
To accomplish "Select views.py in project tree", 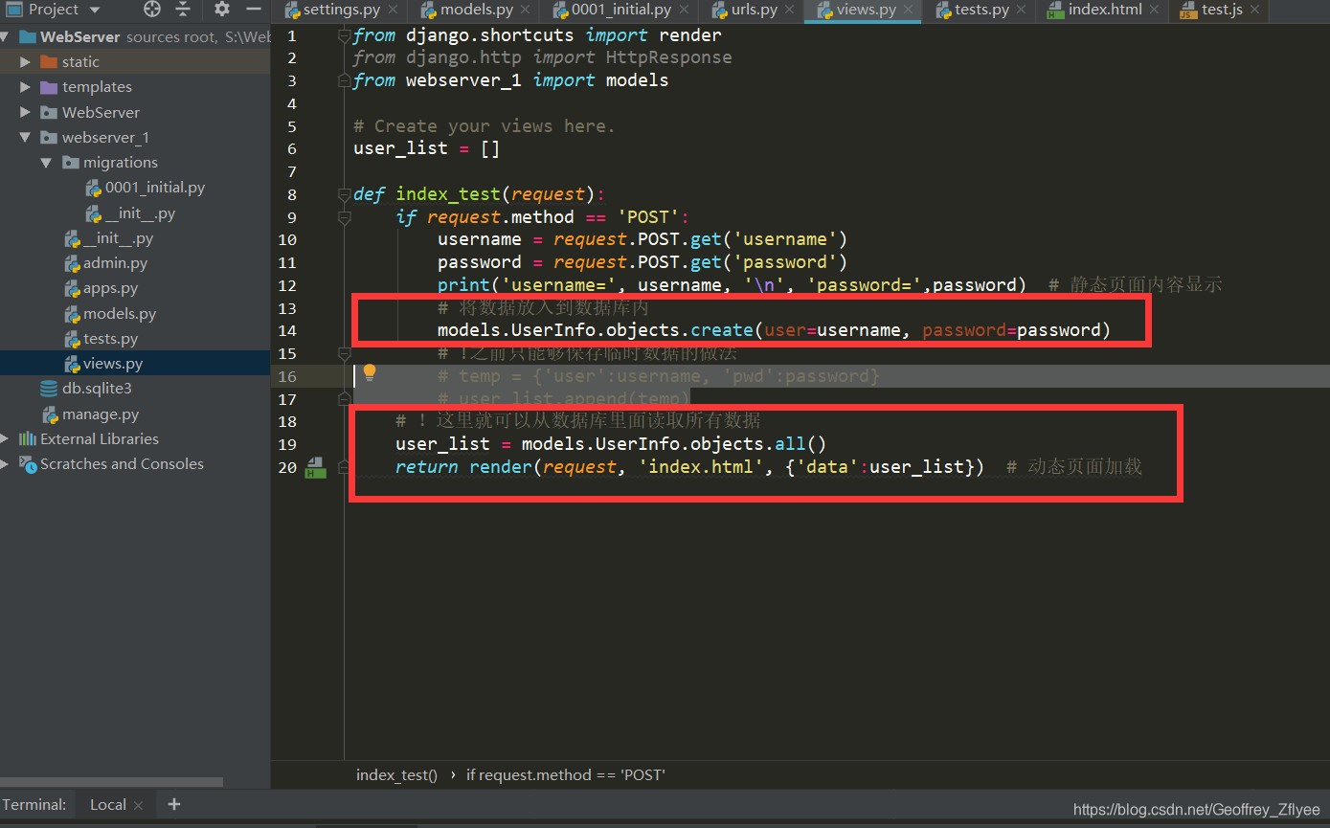I will coord(113,364).
